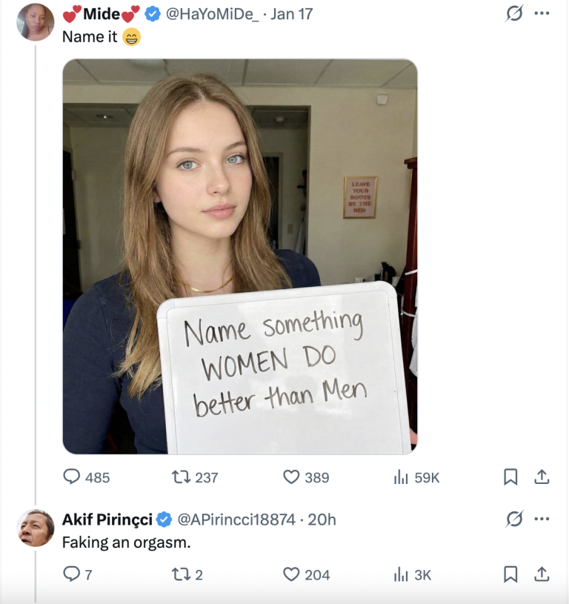Open more options menu on Mide's tweet

[542, 13]
